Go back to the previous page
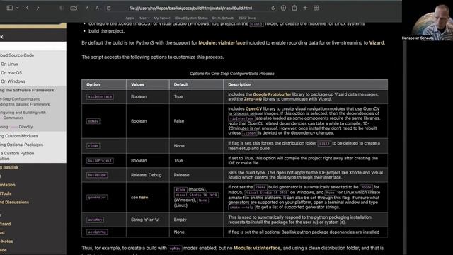 click(x=28, y=8)
